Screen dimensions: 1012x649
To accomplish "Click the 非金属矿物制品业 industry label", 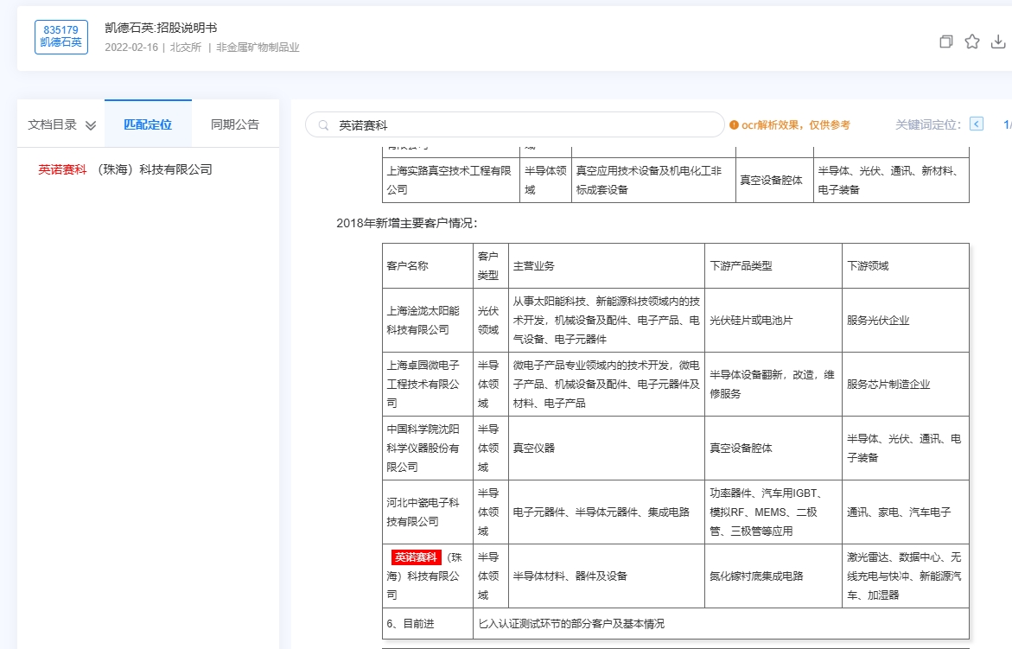I will click(258, 47).
